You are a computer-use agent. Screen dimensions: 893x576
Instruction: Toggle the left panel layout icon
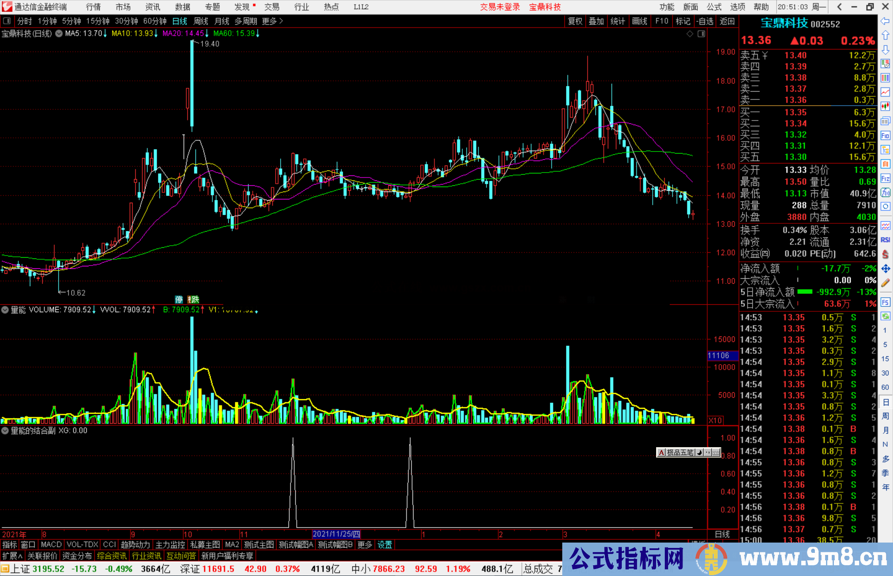(x=7, y=21)
